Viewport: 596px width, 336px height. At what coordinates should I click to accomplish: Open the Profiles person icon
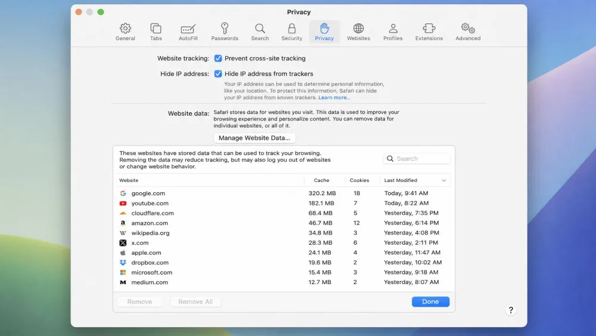[393, 29]
